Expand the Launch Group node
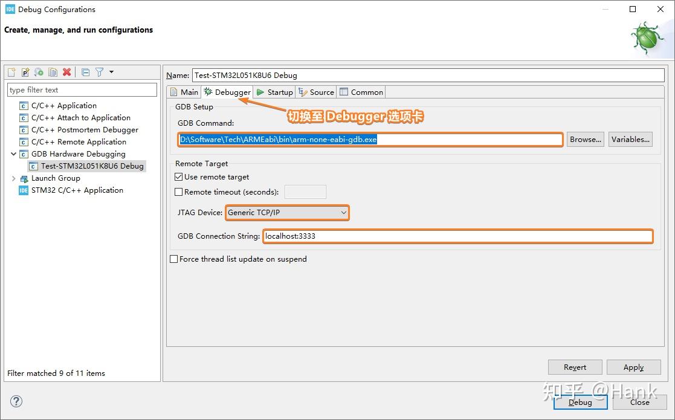This screenshot has height=420, width=675. pyautogui.click(x=14, y=178)
